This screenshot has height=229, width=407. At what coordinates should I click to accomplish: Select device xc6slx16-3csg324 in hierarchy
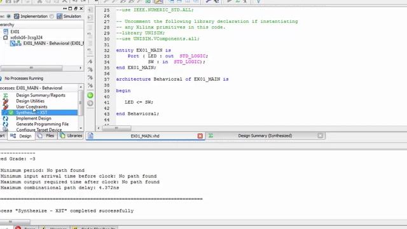pyautogui.click(x=26, y=38)
